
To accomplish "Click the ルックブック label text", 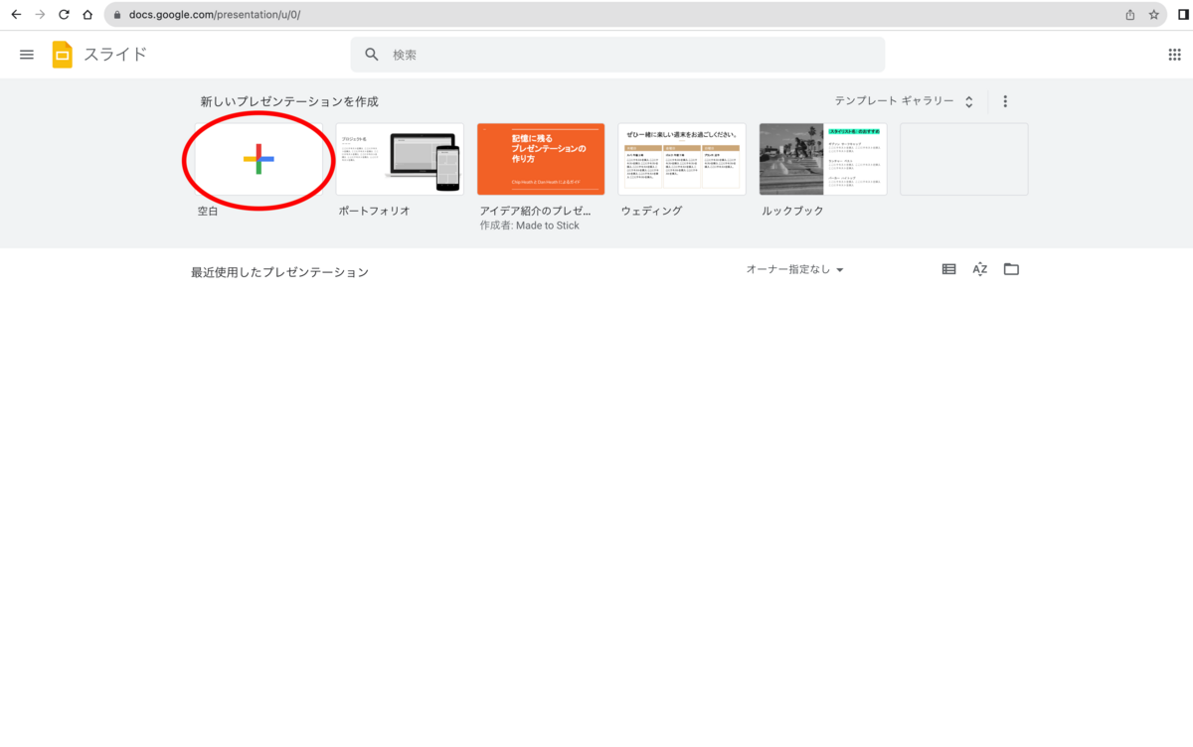I will click(x=792, y=212).
